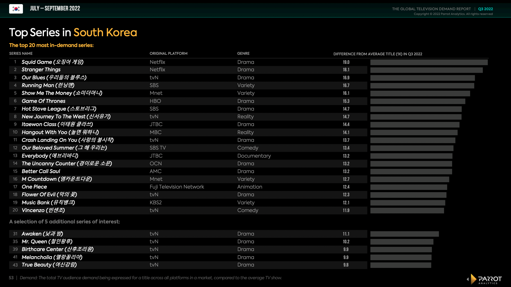This screenshot has width=511, height=287.
Task: Select the 'Top Series in South Korea' title
Action: click(x=73, y=32)
